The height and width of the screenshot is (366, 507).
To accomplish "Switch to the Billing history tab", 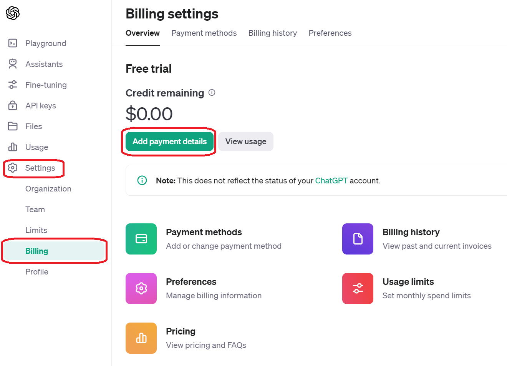I will [x=273, y=33].
